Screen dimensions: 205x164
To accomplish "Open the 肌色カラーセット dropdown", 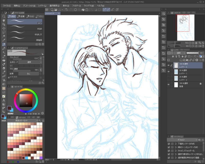I will click(x=23, y=120).
